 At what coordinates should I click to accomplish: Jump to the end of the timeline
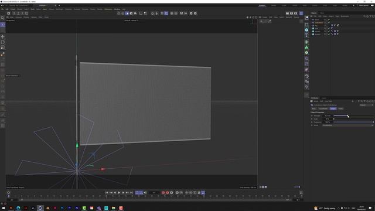coord(131,193)
